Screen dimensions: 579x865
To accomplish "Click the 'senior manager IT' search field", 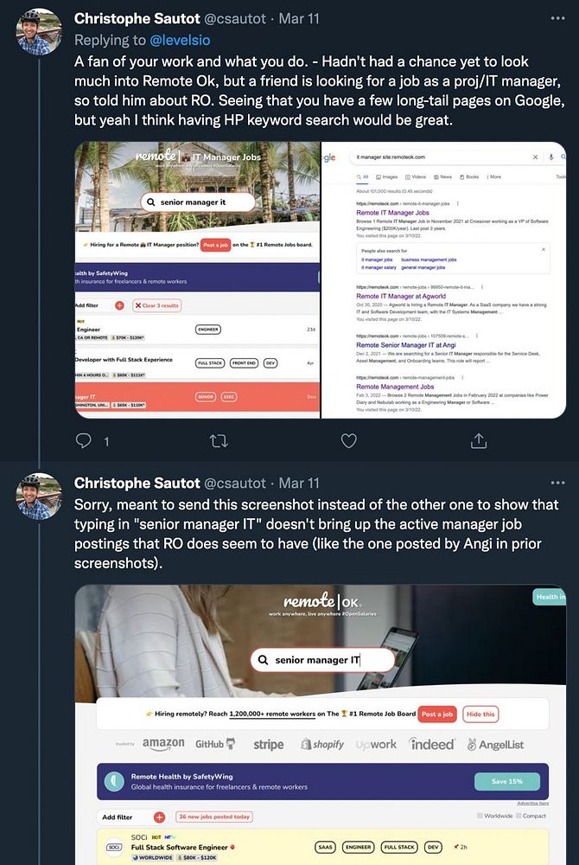I will pos(322,660).
